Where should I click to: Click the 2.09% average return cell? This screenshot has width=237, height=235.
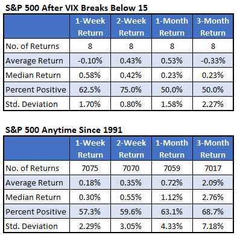(213, 182)
